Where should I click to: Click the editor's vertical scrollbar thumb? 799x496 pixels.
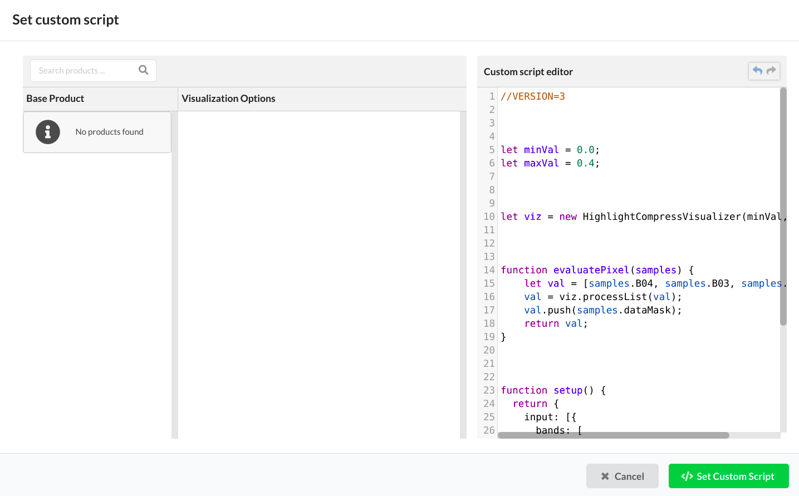pyautogui.click(x=783, y=206)
